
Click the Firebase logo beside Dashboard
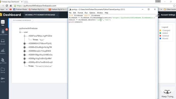click(x=1, y=15)
